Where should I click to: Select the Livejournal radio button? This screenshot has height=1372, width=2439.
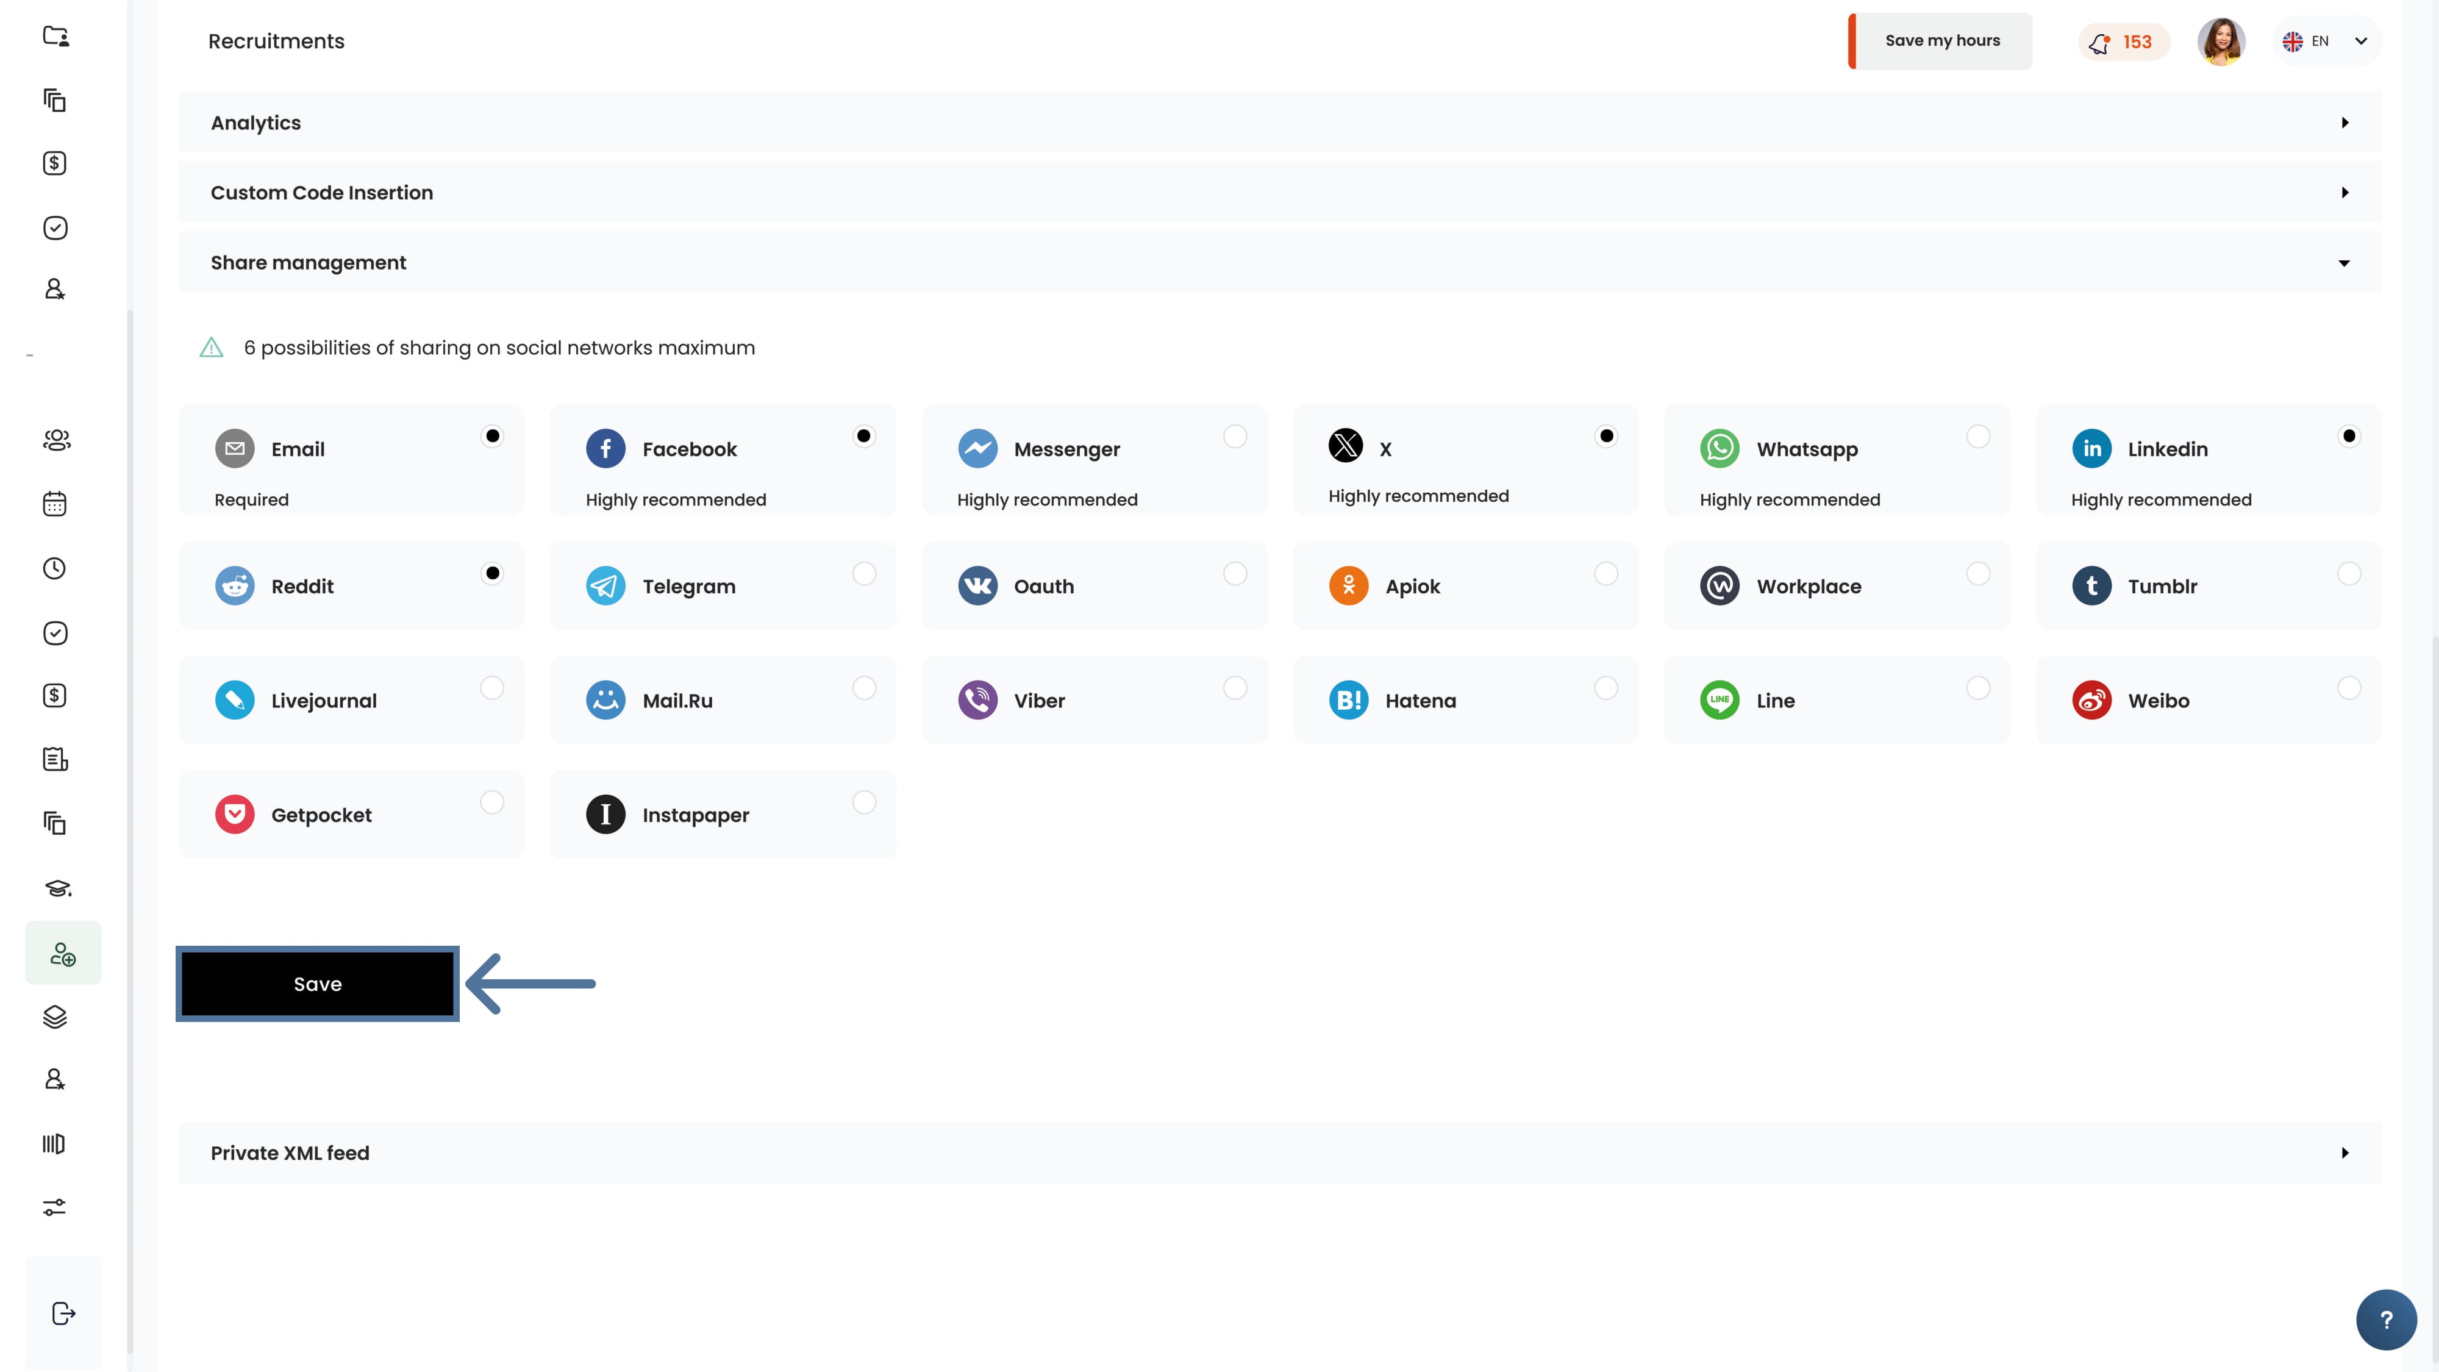(492, 688)
